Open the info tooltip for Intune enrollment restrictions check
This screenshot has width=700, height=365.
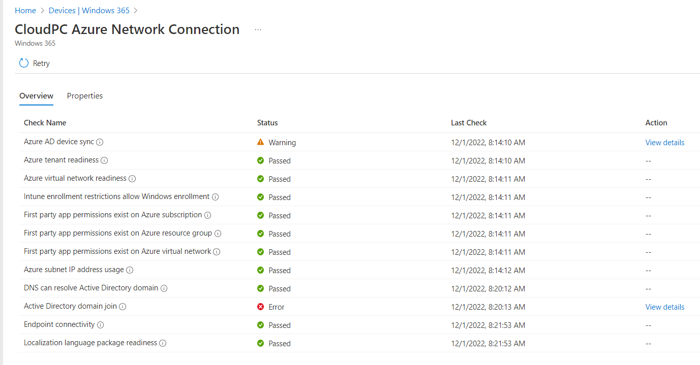215,197
